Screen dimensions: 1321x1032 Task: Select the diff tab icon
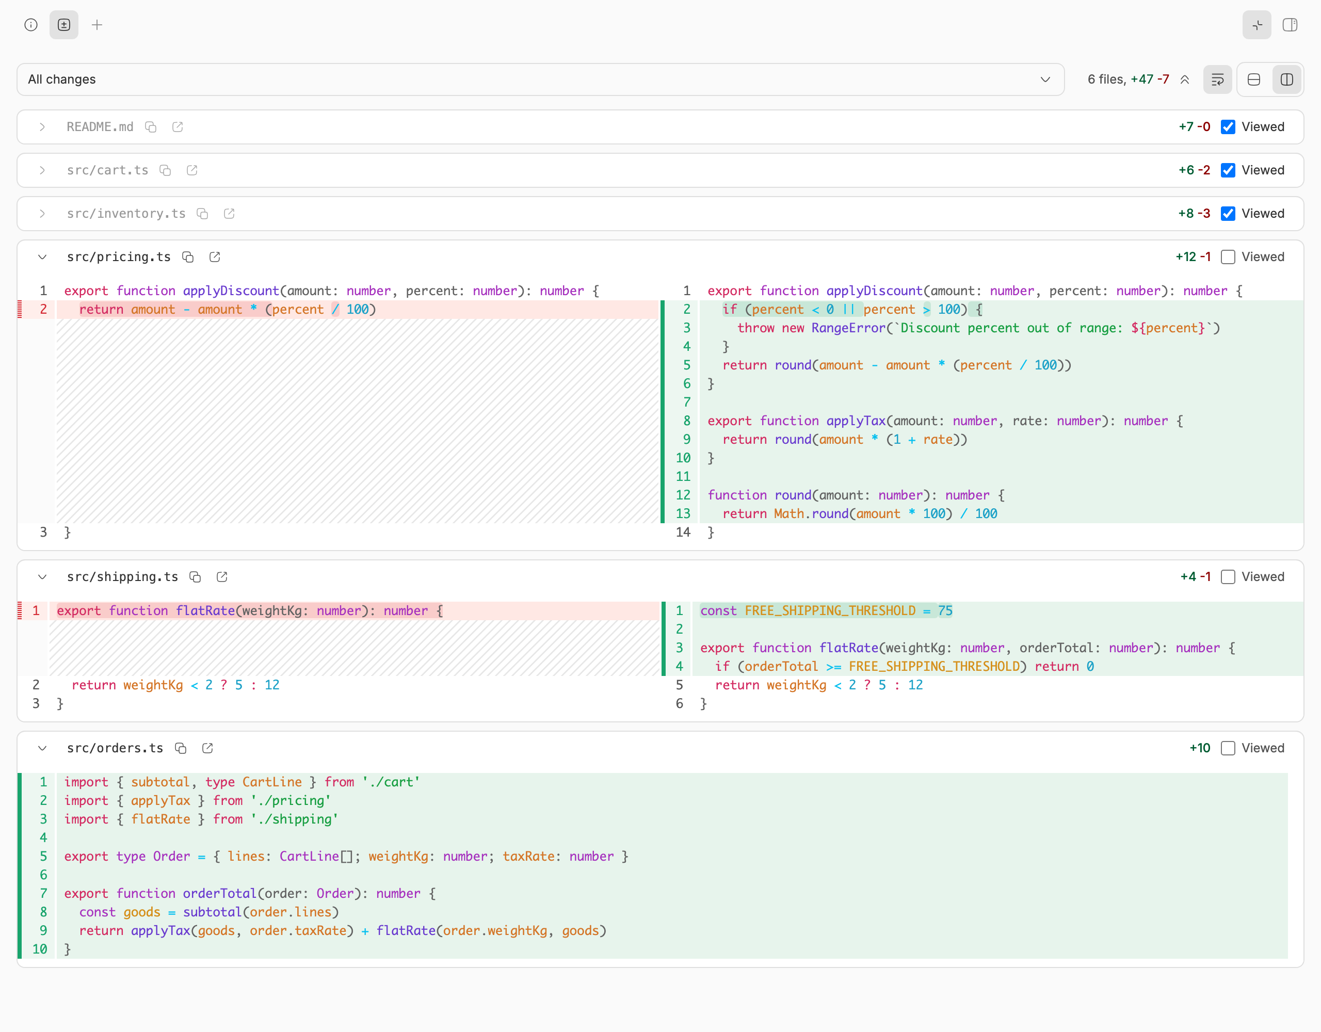pos(64,25)
